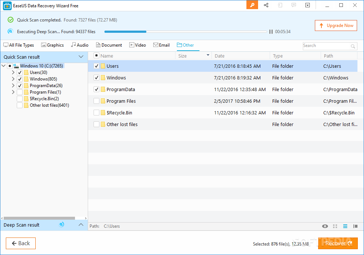This screenshot has height=255, width=364.
Task: Click the tree scrollbar right arrow
Action: tap(86, 218)
